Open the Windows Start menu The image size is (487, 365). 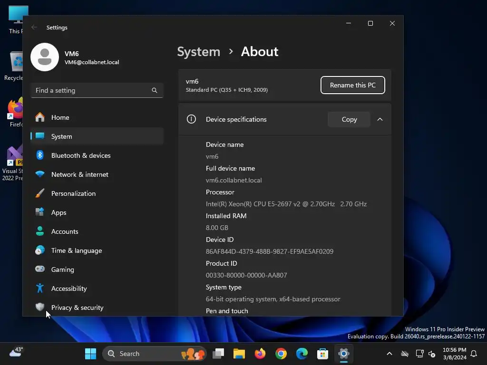click(x=90, y=354)
